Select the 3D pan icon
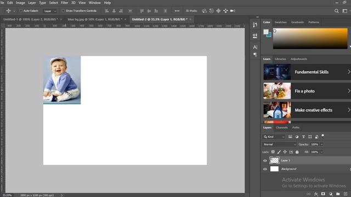351x197 pixels. click(218, 11)
